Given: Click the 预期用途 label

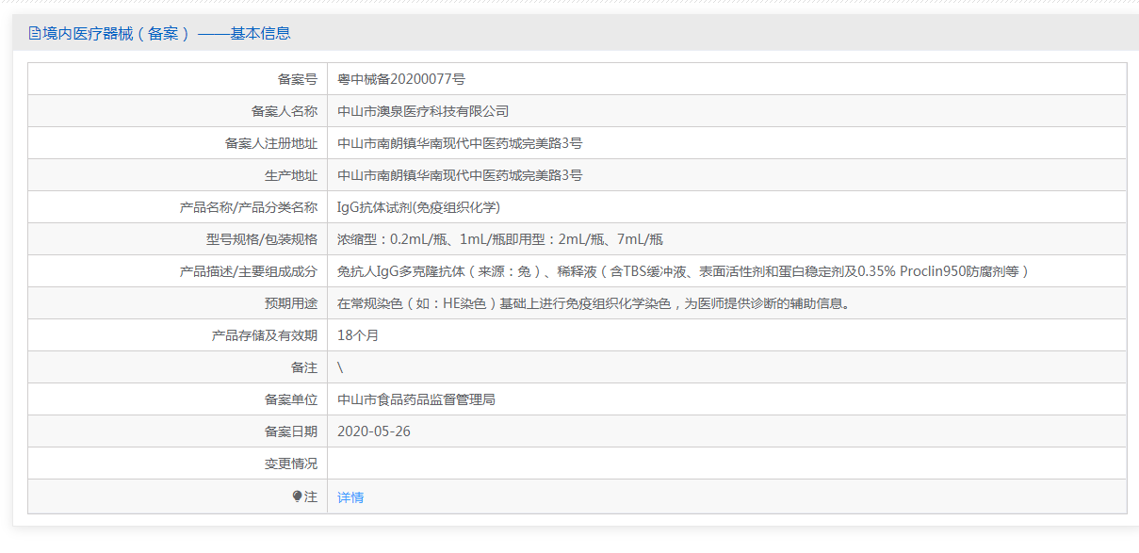Looking at the screenshot, I should (291, 303).
